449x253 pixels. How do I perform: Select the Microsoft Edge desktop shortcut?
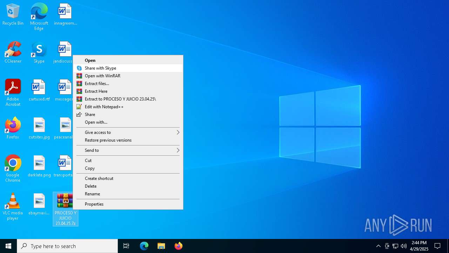click(x=39, y=17)
